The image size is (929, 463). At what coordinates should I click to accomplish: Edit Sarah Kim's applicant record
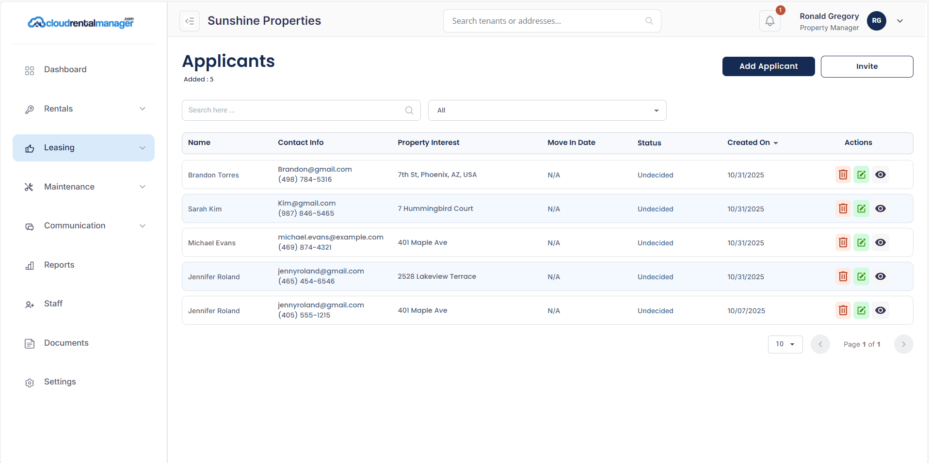(x=861, y=208)
